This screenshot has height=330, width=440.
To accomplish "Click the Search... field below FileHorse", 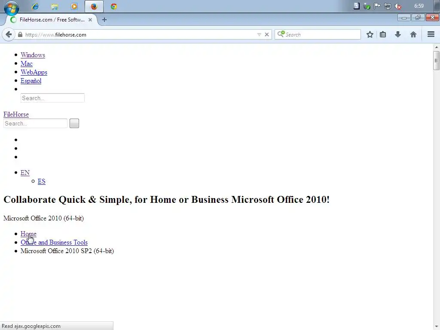I will [35, 123].
